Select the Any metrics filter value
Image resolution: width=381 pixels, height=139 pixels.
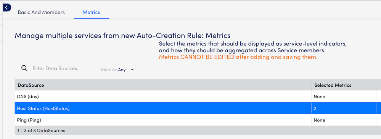coord(122,70)
